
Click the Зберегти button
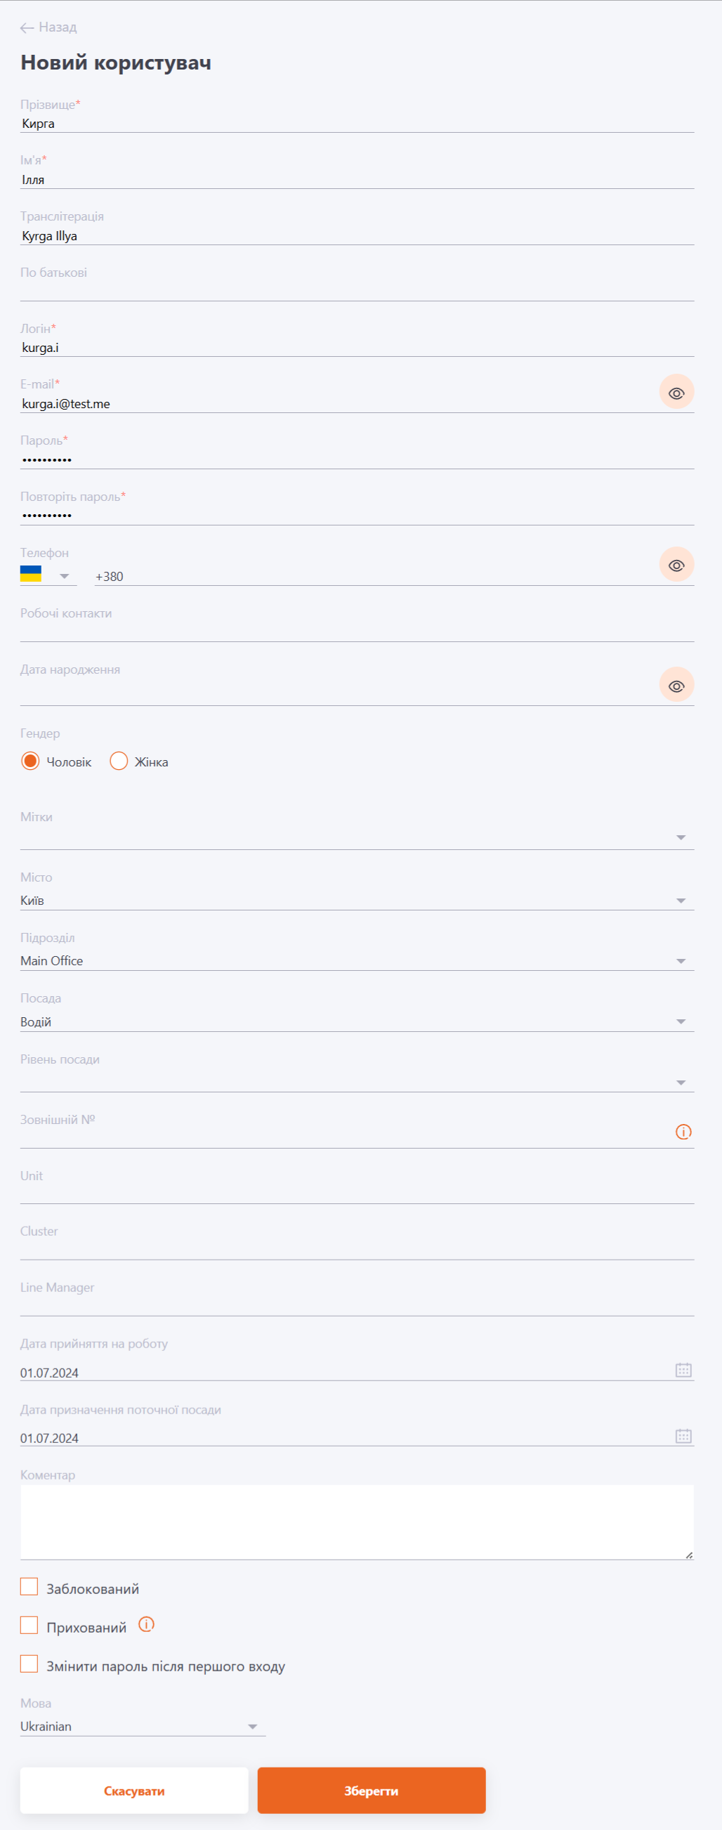tap(372, 1790)
